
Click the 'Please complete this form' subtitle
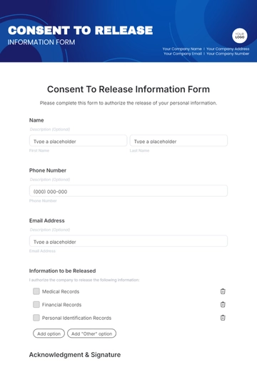pyautogui.click(x=128, y=103)
